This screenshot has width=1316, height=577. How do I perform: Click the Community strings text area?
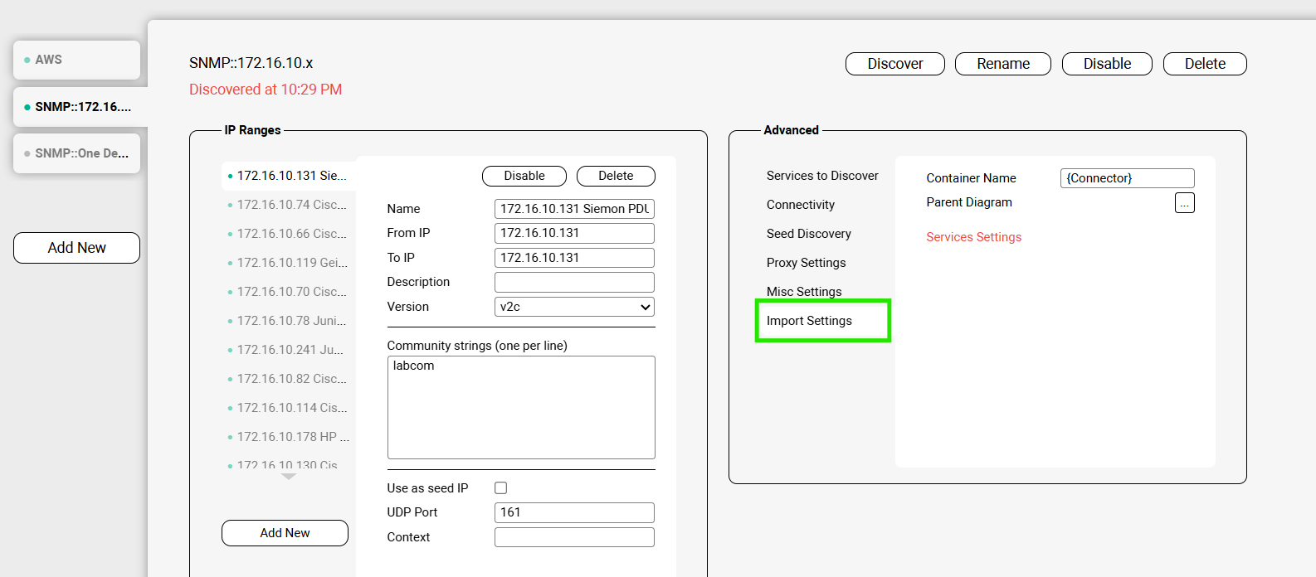[x=521, y=407]
